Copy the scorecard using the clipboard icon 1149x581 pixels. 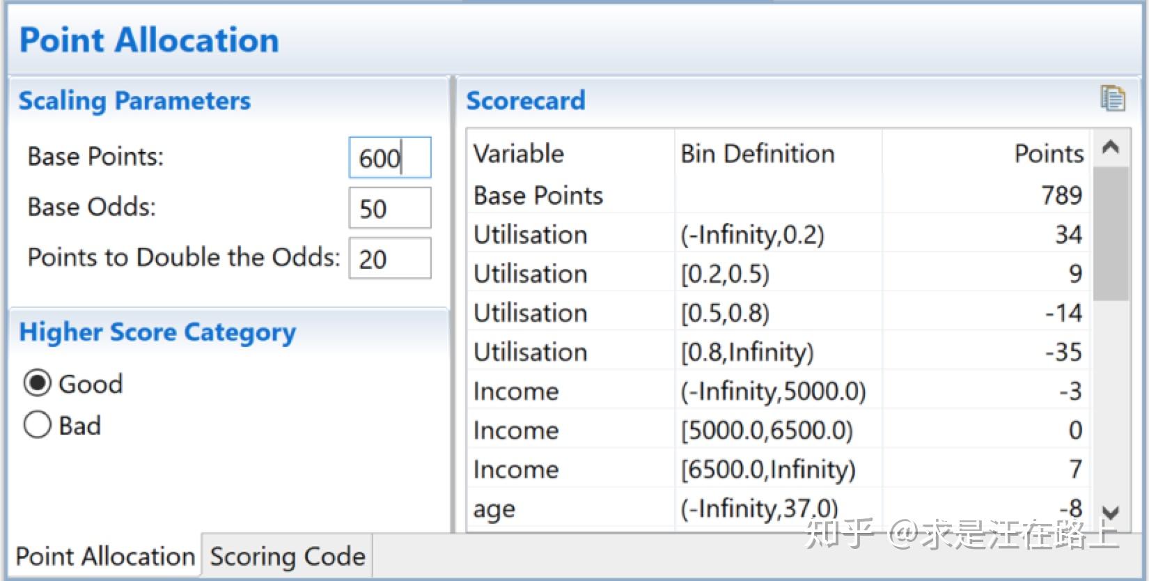pos(1112,98)
